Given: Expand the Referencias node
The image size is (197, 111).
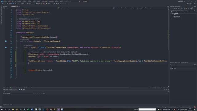Looking at the screenshot, I should (x=172, y=16).
